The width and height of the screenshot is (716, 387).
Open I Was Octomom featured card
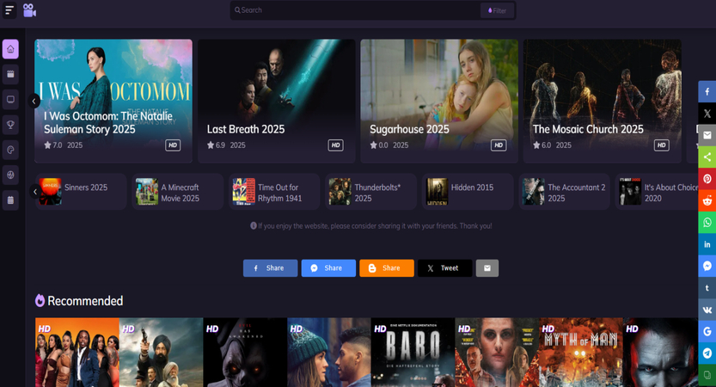[113, 101]
